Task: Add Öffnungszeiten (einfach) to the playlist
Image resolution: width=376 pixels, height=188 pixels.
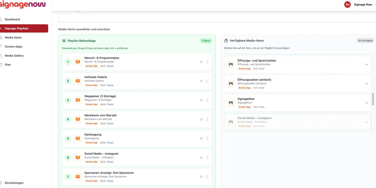Action: (x=367, y=84)
